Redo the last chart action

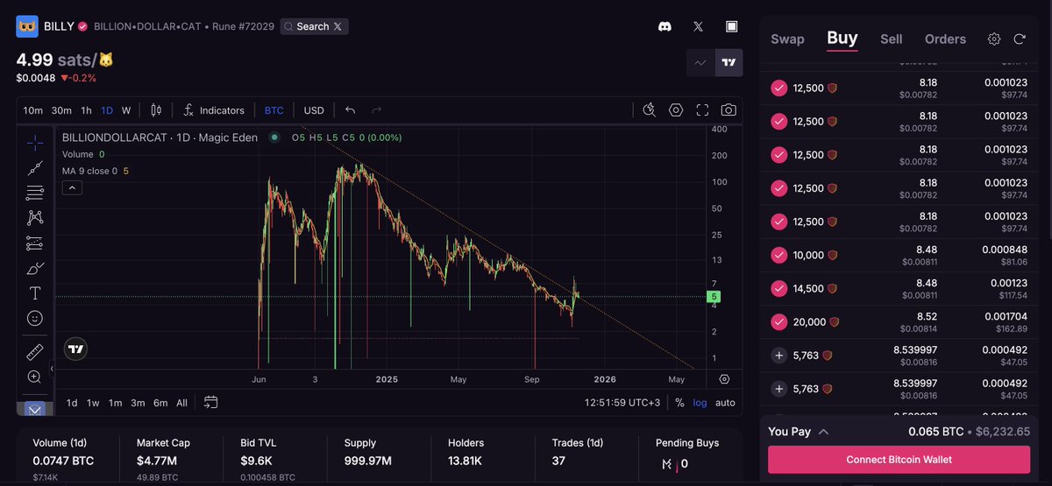tap(377, 110)
